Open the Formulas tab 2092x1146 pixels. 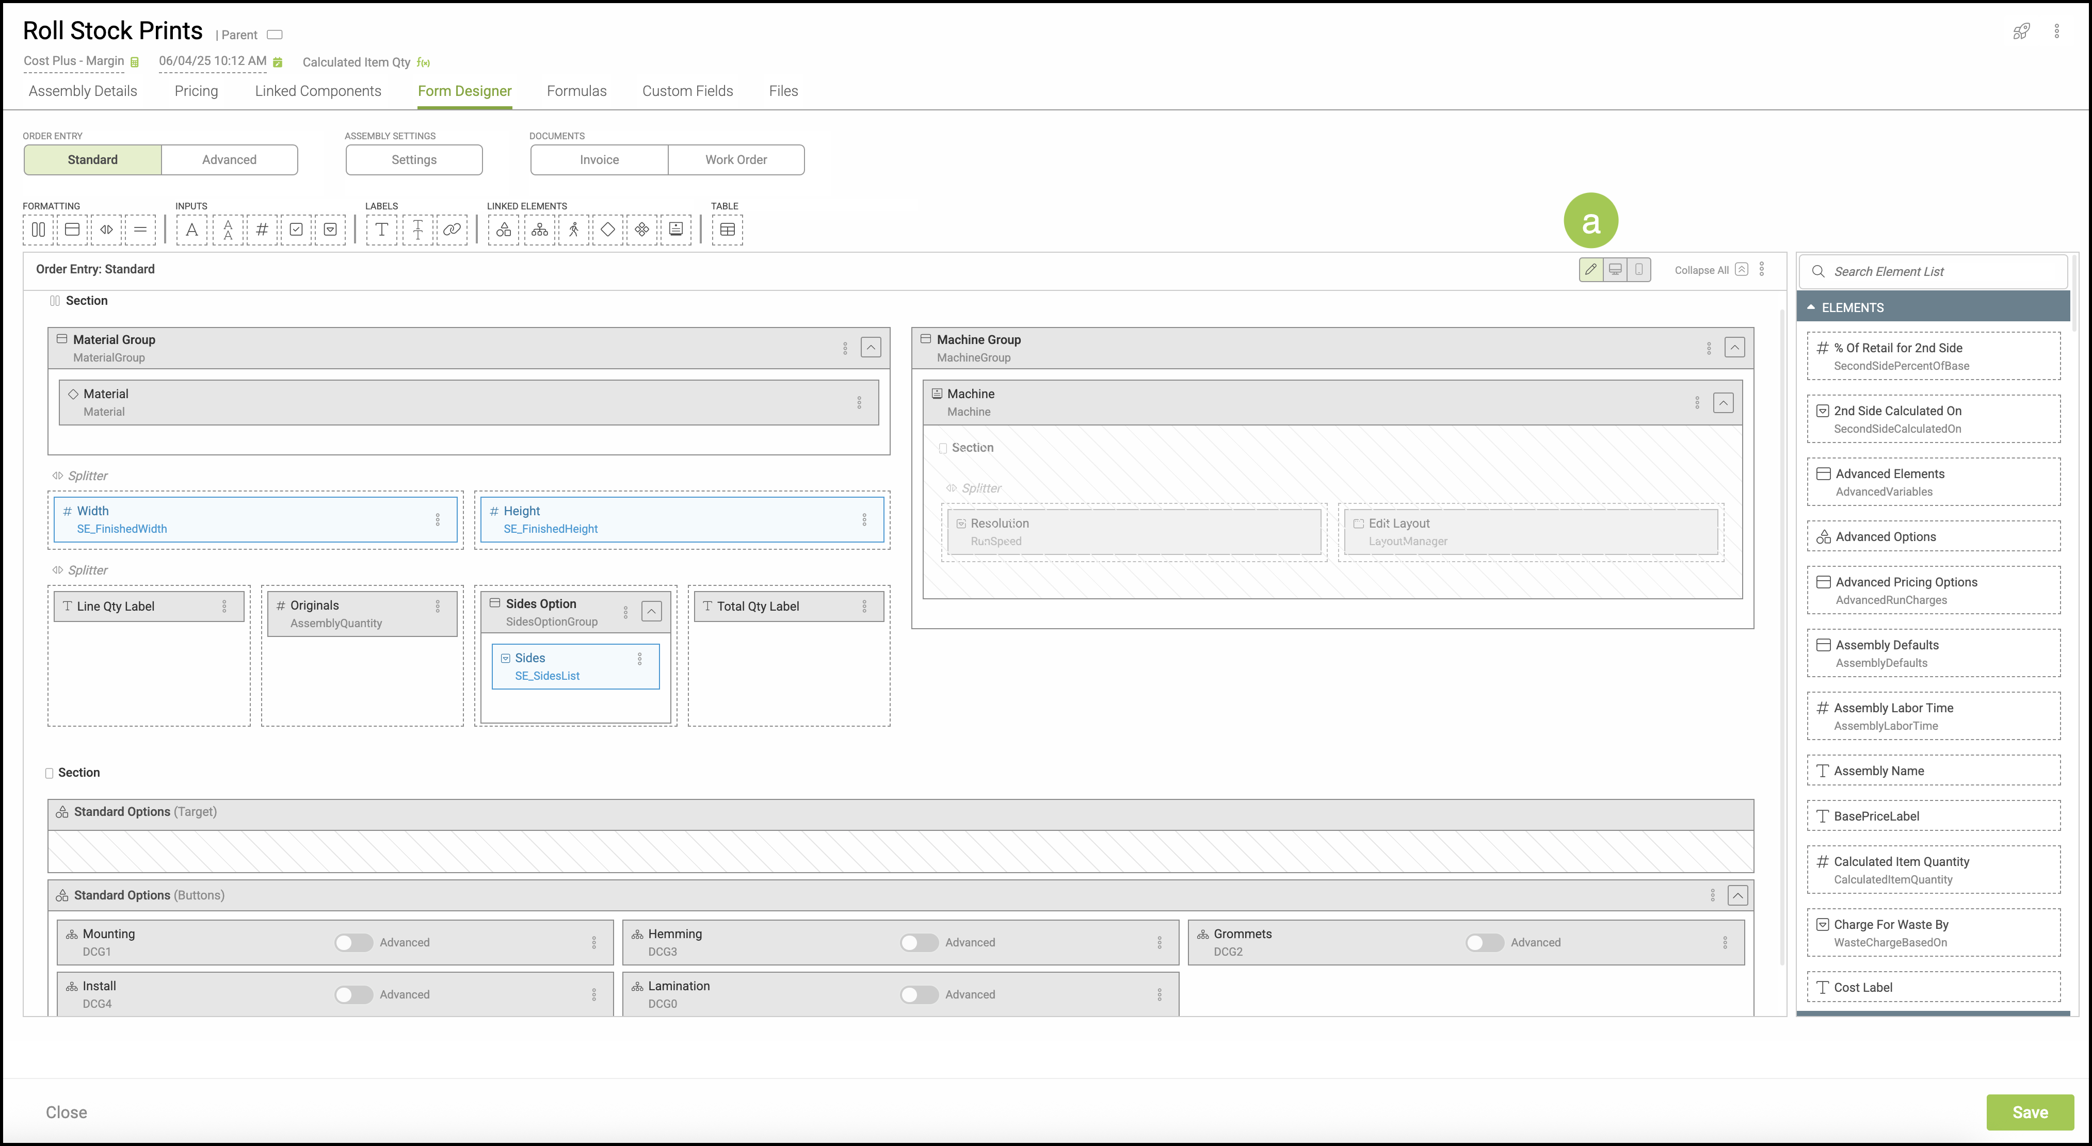tap(576, 91)
